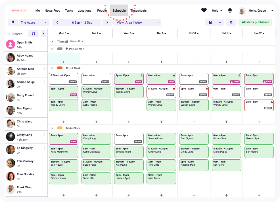This screenshot has width=280, height=202.
Task: Click Grace's profile avatar
Action: (242, 11)
